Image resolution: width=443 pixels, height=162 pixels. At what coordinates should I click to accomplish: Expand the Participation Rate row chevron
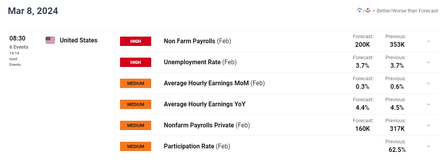click(428, 146)
